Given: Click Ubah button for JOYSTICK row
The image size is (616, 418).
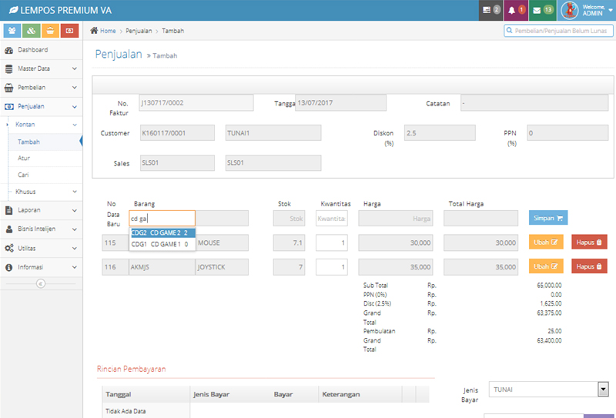Looking at the screenshot, I should pos(546,266).
